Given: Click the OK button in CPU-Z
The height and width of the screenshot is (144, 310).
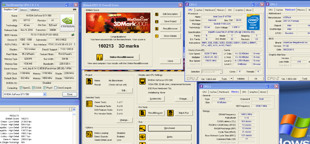Looking at the screenshot, I should coord(256,79).
